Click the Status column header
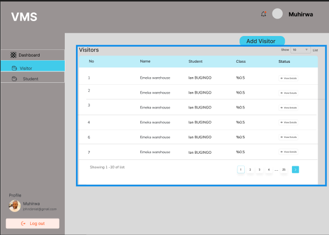 click(x=284, y=62)
